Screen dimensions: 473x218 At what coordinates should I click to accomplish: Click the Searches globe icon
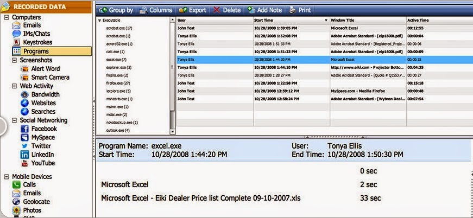coord(25,111)
